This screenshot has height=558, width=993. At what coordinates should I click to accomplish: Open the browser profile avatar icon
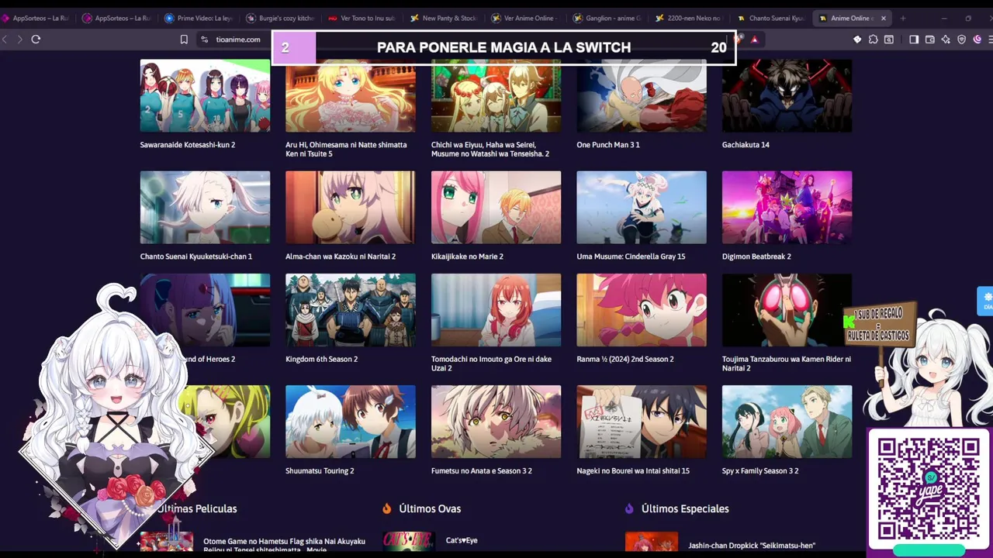point(977,40)
